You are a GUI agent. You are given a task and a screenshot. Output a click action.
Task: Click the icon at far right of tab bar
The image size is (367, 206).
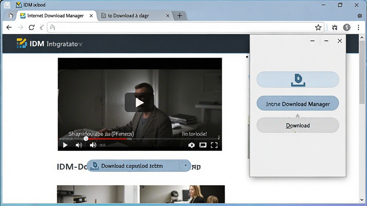tap(360, 16)
